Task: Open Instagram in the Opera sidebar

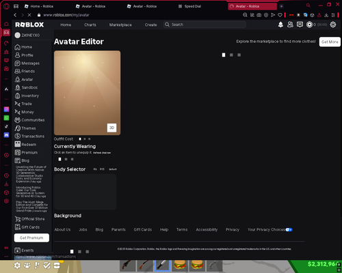Action: 6,109
